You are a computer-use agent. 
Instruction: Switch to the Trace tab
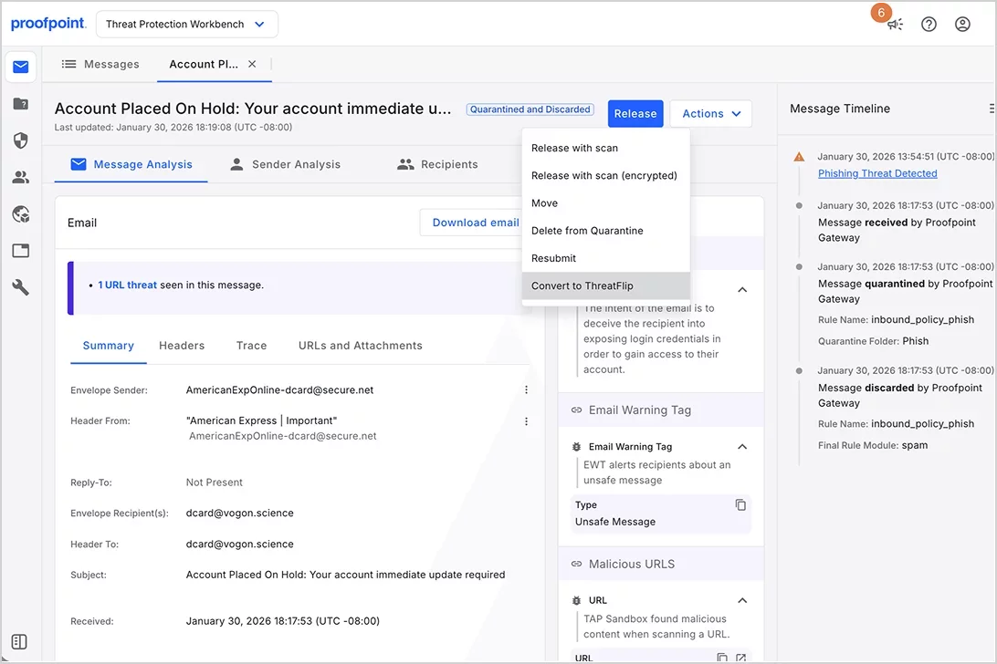tap(251, 346)
